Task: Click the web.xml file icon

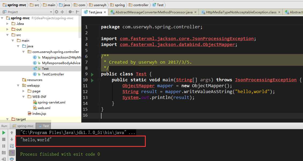Action: click(35, 108)
